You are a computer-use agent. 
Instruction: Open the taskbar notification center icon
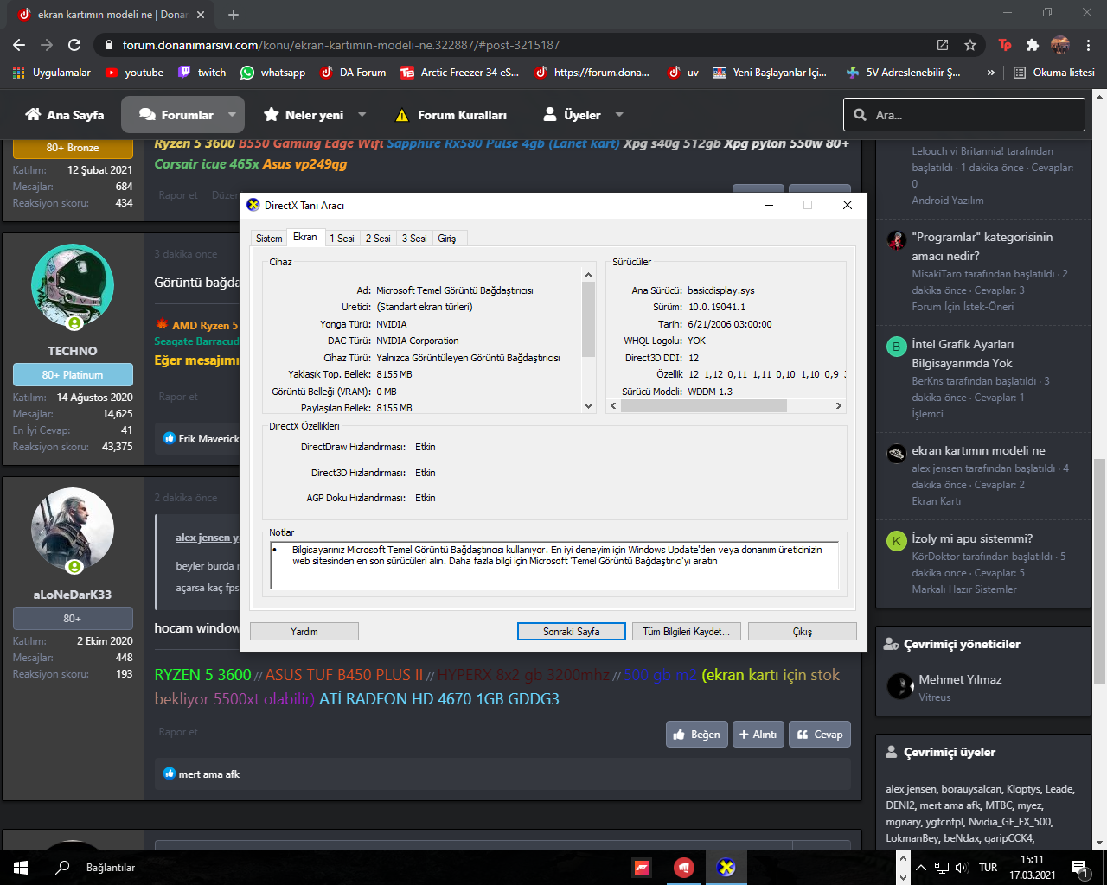coord(1078,868)
